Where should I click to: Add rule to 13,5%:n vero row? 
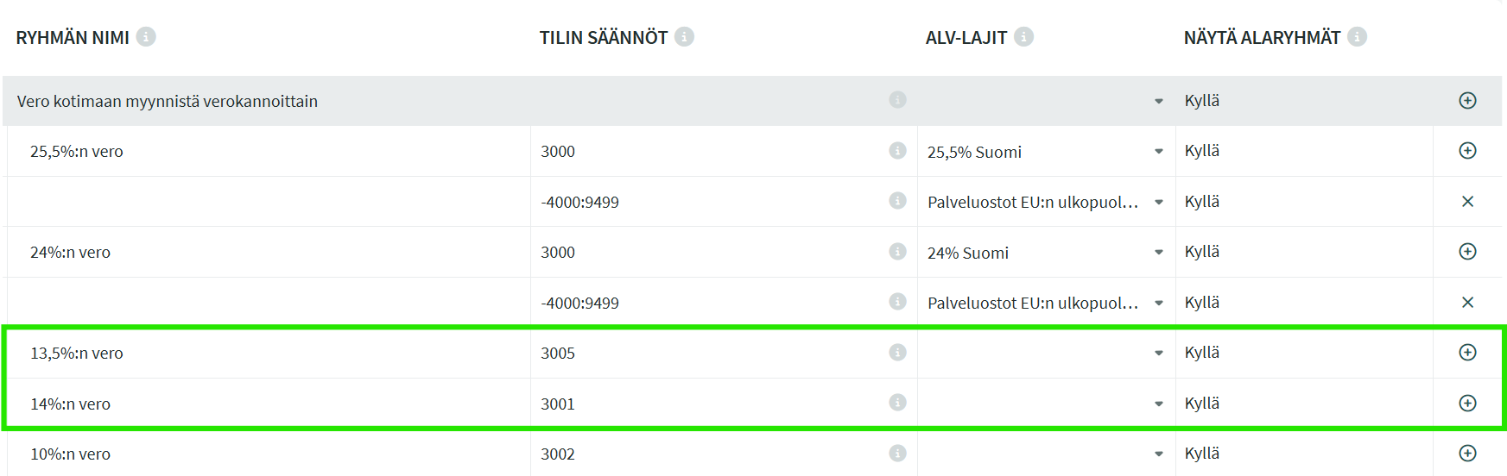click(x=1467, y=353)
